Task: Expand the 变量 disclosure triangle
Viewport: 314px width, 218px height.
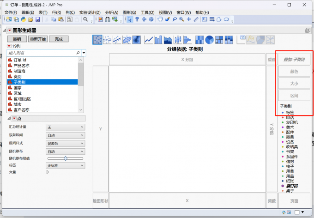Action: click(48, 172)
